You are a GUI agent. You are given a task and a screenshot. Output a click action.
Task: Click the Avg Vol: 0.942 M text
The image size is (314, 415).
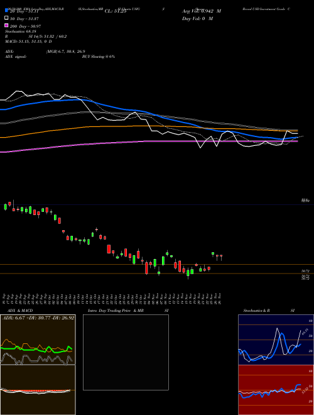click(202, 11)
